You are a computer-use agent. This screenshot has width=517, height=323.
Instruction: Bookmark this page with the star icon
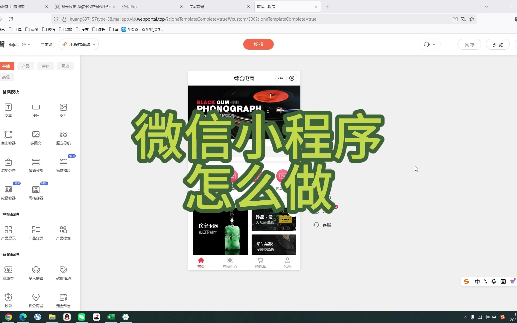click(472, 19)
